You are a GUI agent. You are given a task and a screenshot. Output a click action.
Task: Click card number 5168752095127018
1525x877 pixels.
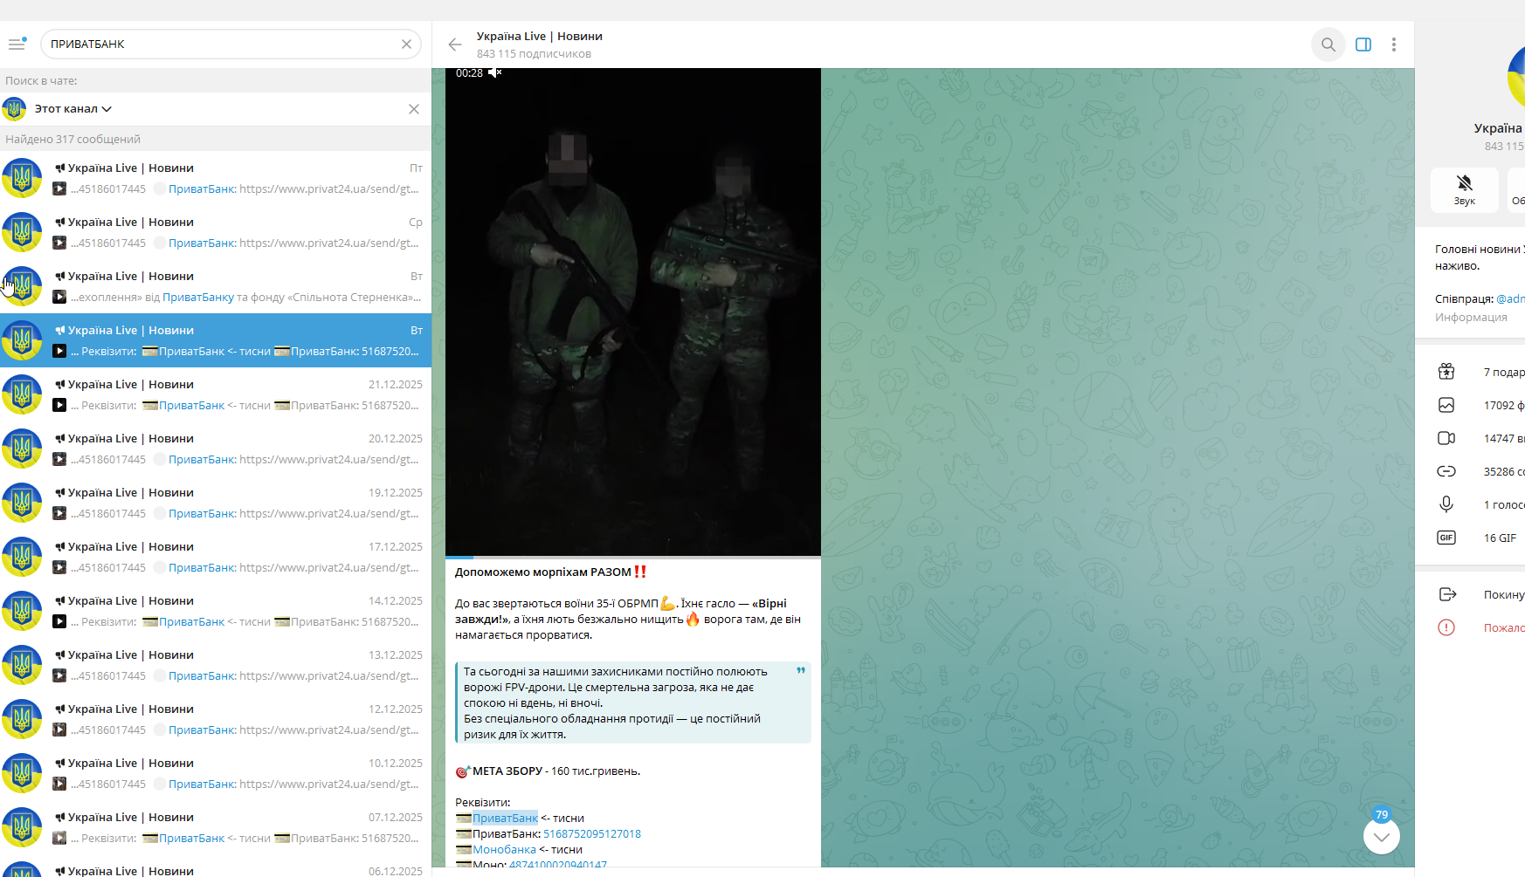[x=592, y=834]
